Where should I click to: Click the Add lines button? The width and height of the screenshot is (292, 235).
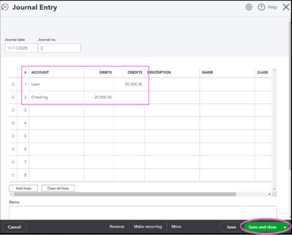pyautogui.click(x=24, y=188)
